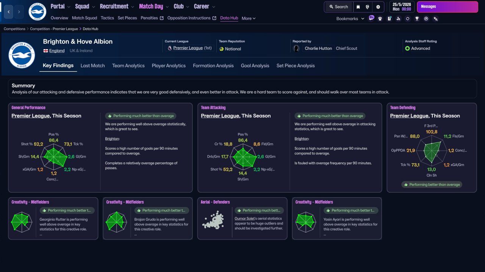Click the player search icon in bookmarks bar
485x272 pixels.
click(398, 19)
